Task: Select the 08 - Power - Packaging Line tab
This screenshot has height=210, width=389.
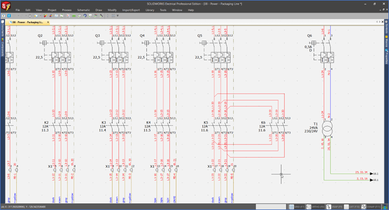Action: point(27,22)
